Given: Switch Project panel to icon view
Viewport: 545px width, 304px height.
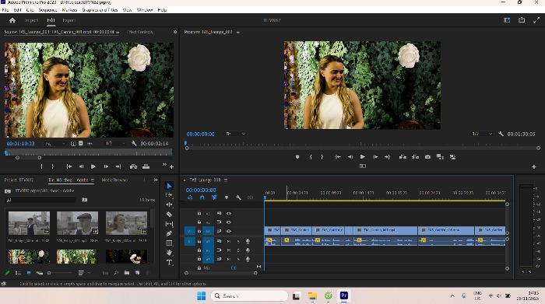Looking at the screenshot, I should (29, 273).
